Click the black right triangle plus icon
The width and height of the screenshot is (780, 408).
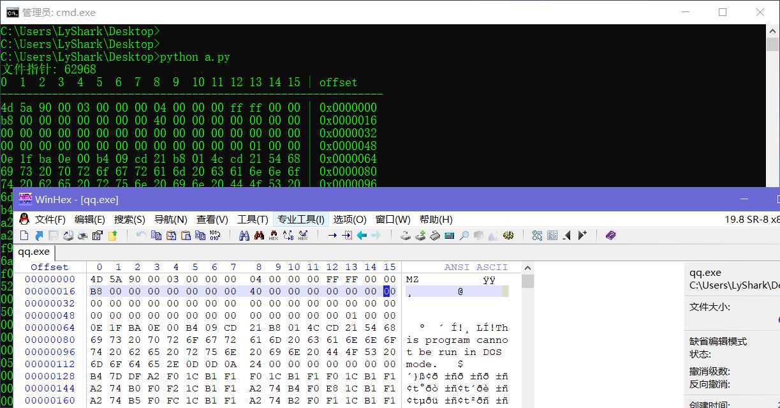tap(582, 236)
